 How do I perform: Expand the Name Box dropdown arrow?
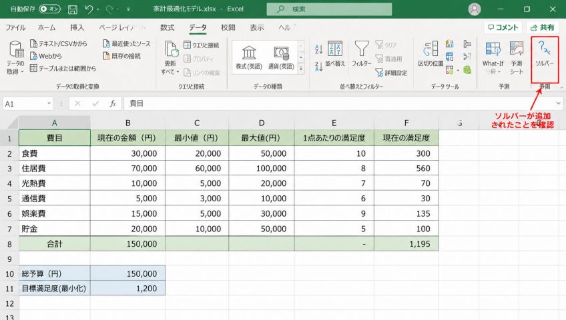[49, 104]
